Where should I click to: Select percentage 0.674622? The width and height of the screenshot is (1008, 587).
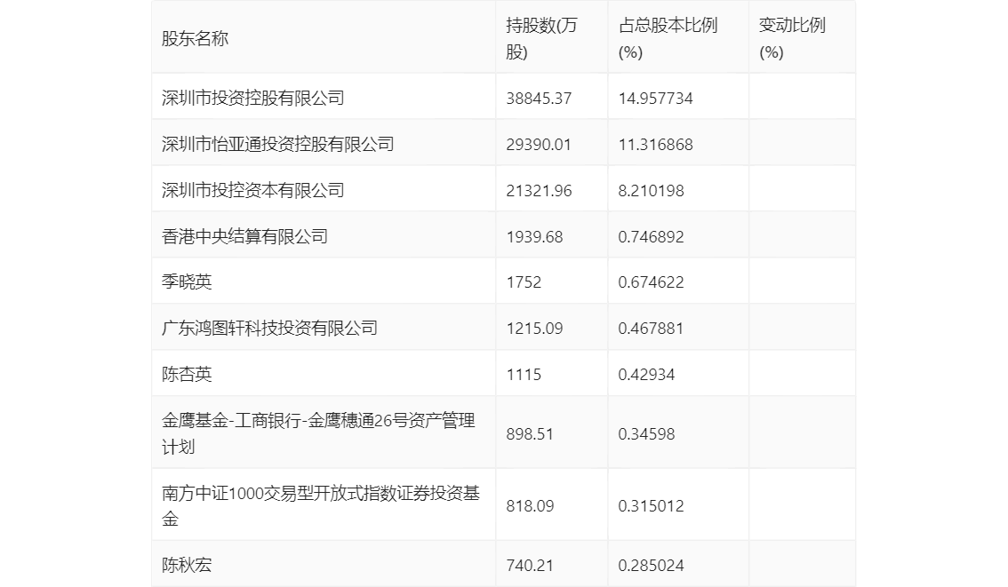(652, 282)
